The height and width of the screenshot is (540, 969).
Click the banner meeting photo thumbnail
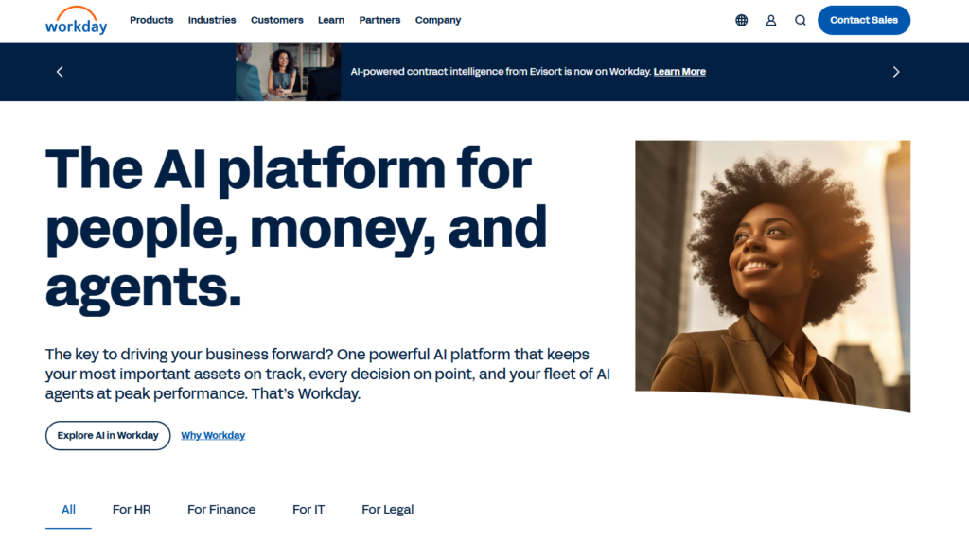coord(288,72)
